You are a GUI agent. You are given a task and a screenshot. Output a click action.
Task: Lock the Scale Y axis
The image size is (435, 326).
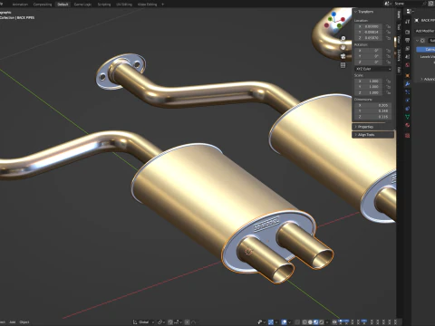(x=388, y=87)
